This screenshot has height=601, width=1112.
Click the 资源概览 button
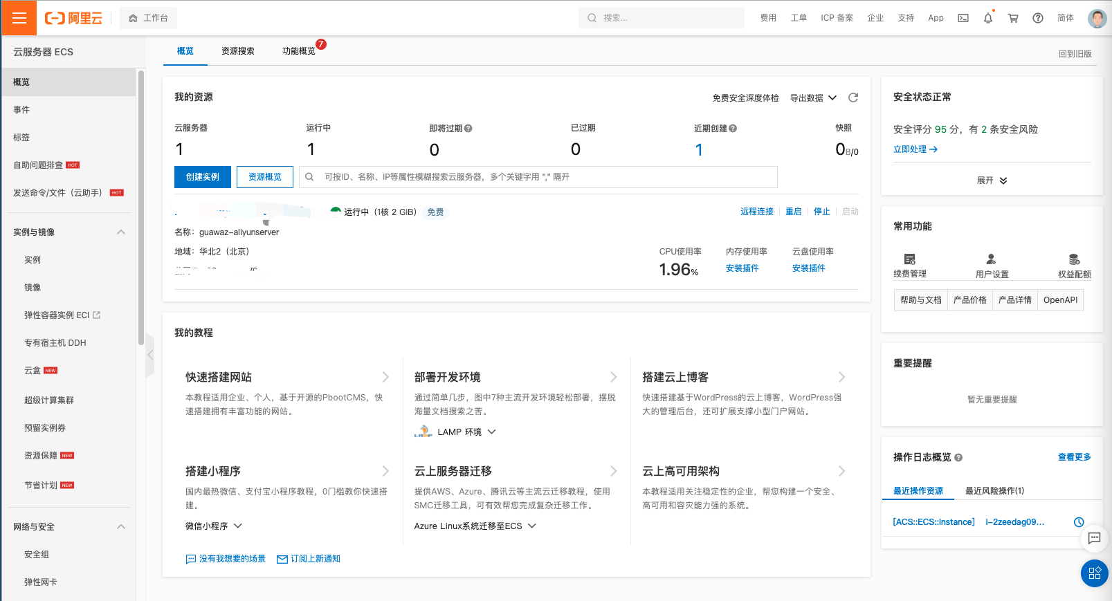[265, 177]
